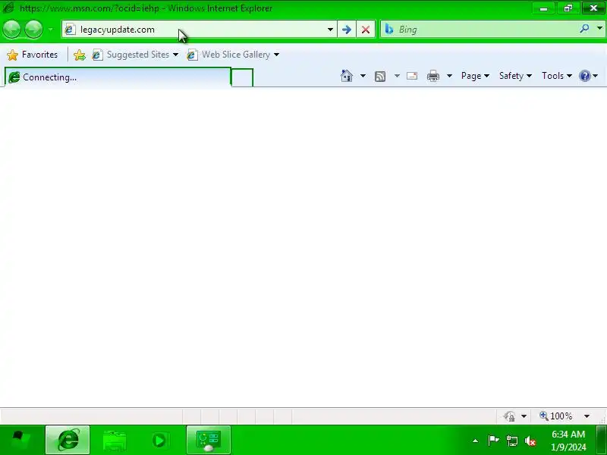The image size is (607, 455).
Task: Show hidden tray icons arrow
Action: (476, 441)
